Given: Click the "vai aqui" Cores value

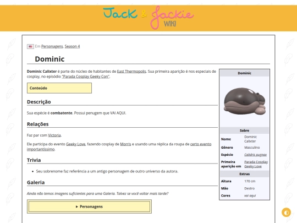Looking at the screenshot, I should pyautogui.click(x=250, y=195).
